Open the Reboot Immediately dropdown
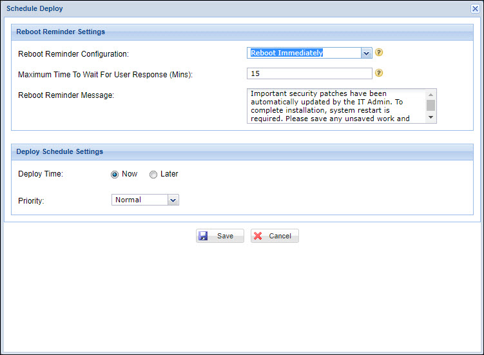This screenshot has height=355, width=484. tap(366, 53)
